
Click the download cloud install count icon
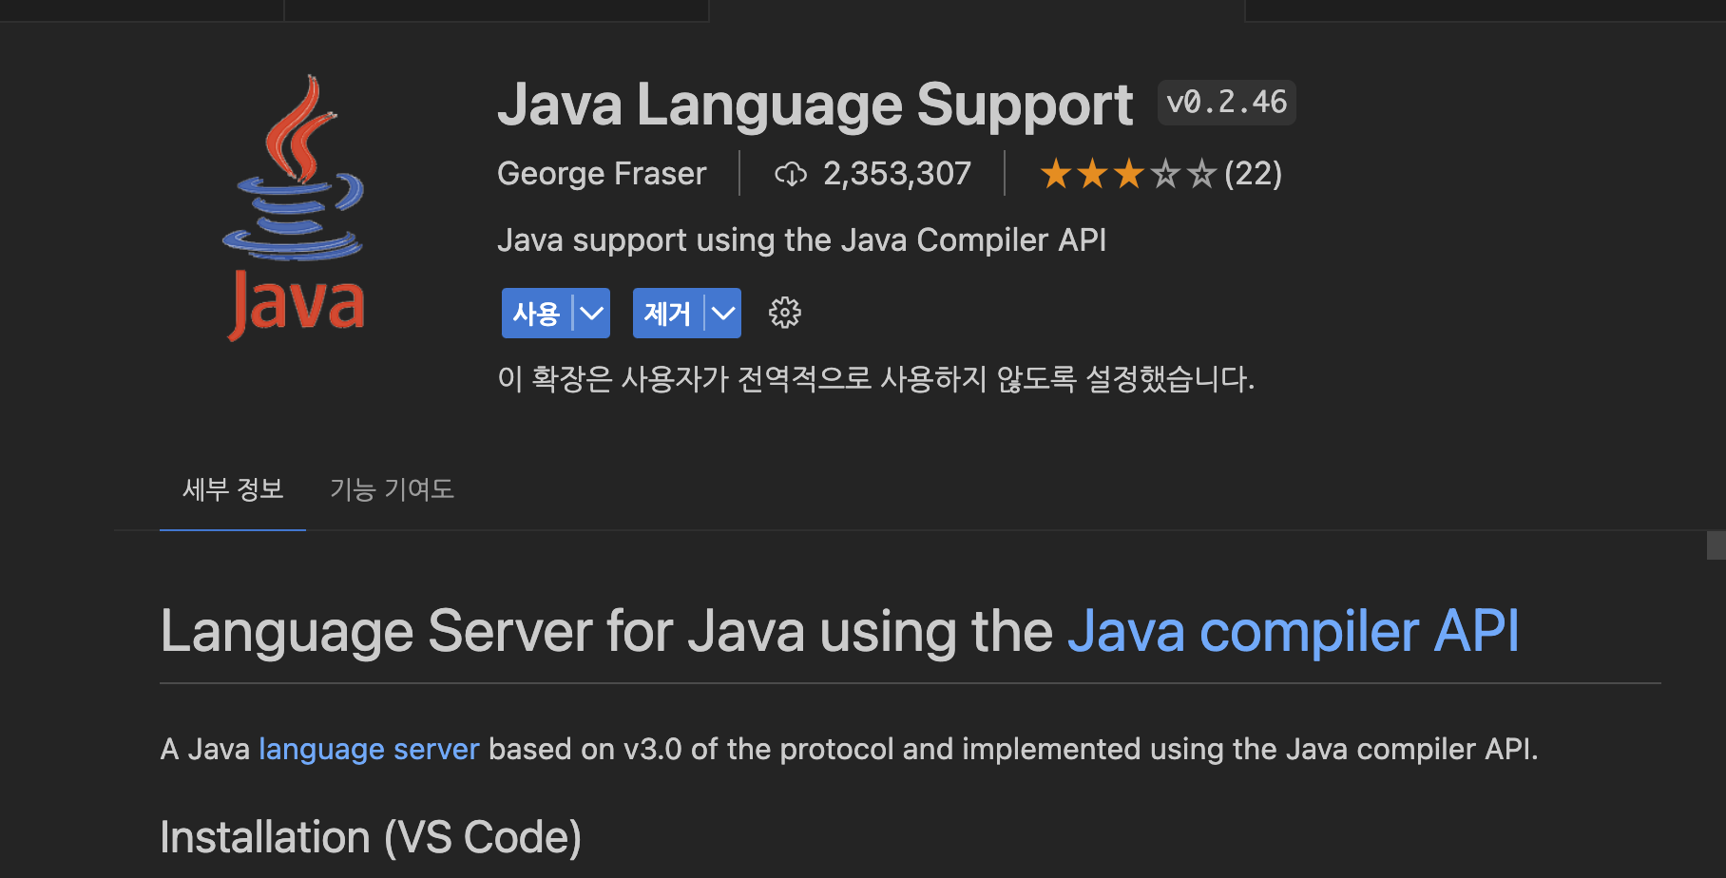791,174
